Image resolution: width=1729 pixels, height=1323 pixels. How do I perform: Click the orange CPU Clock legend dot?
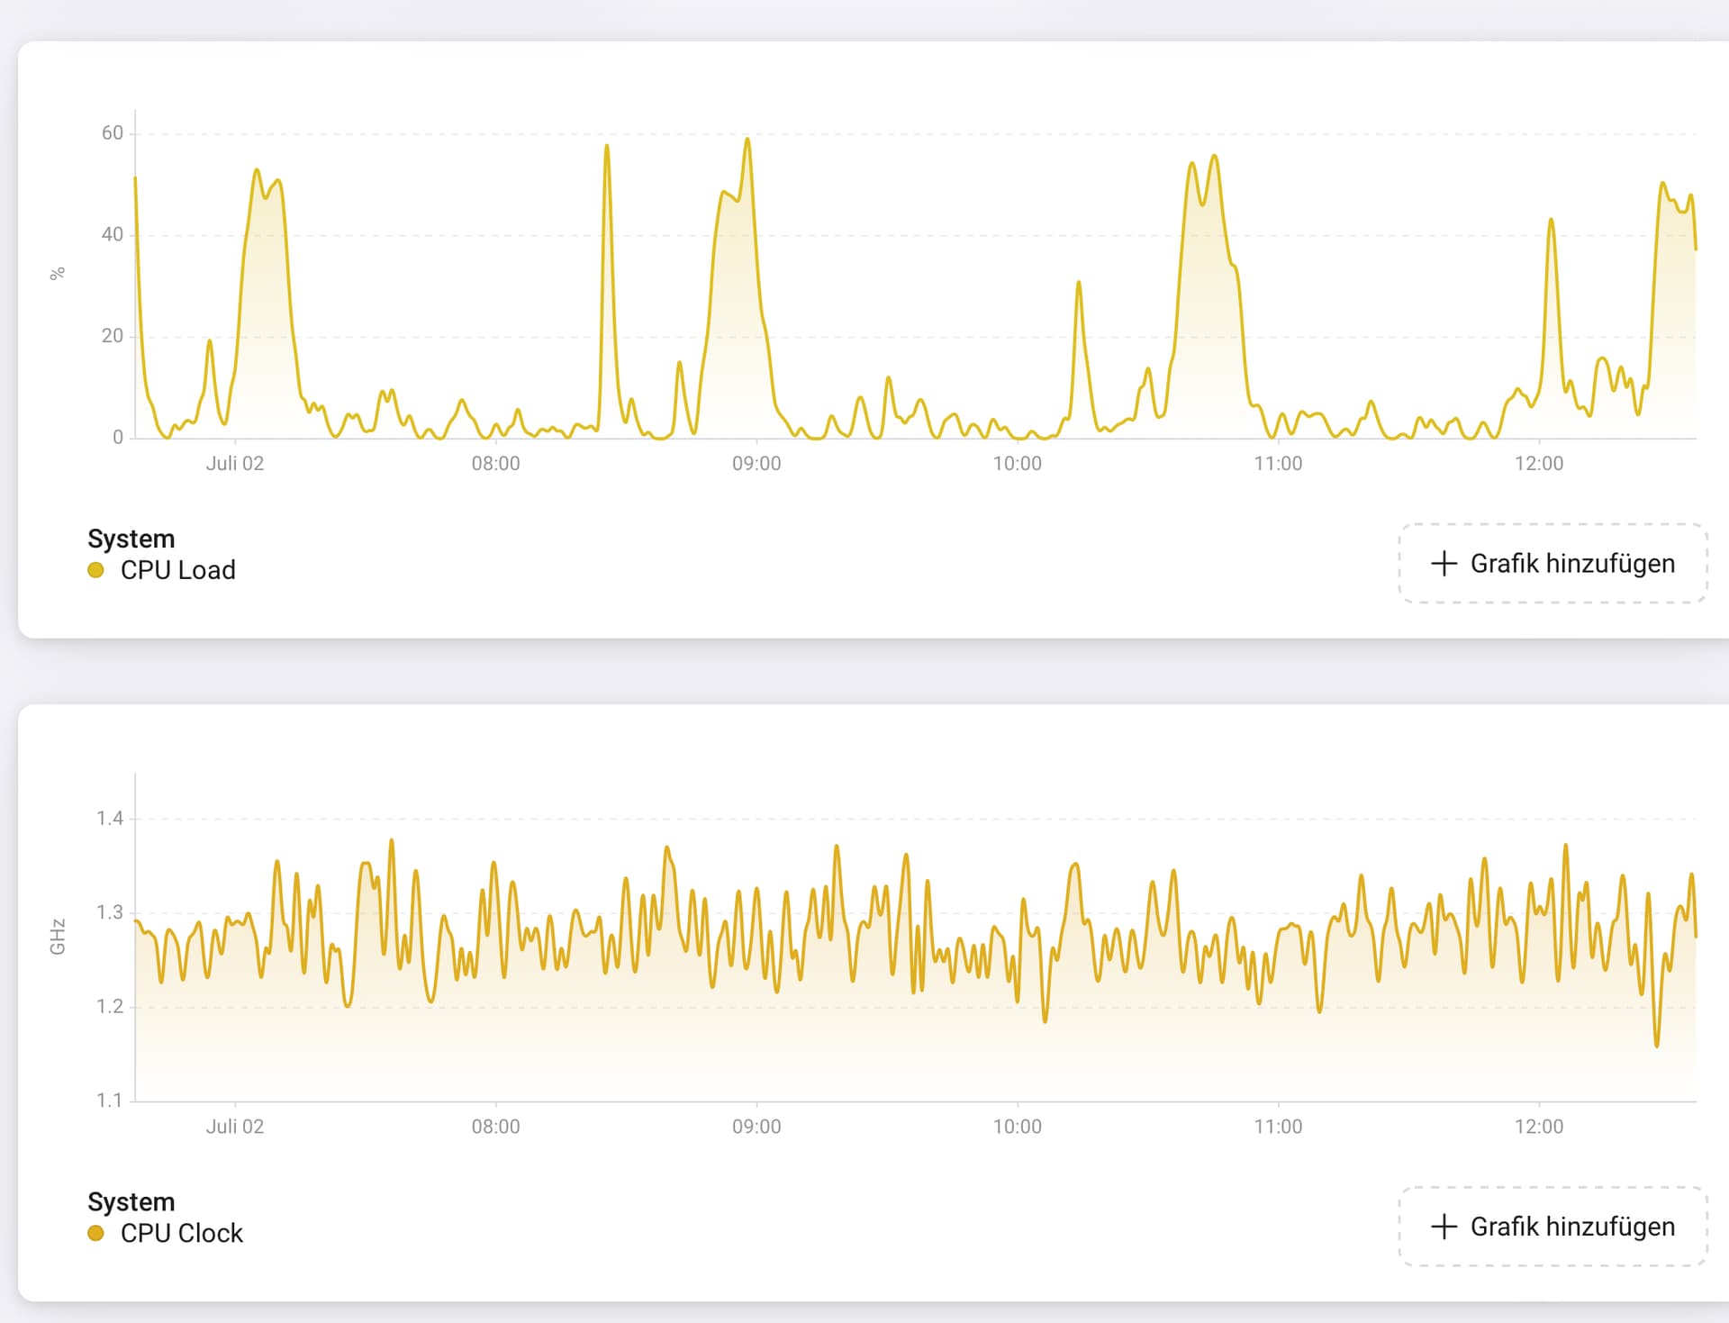(x=95, y=1233)
